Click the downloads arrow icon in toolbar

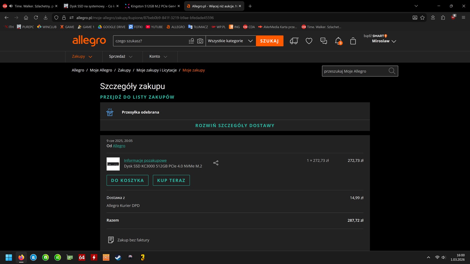pos(45,18)
